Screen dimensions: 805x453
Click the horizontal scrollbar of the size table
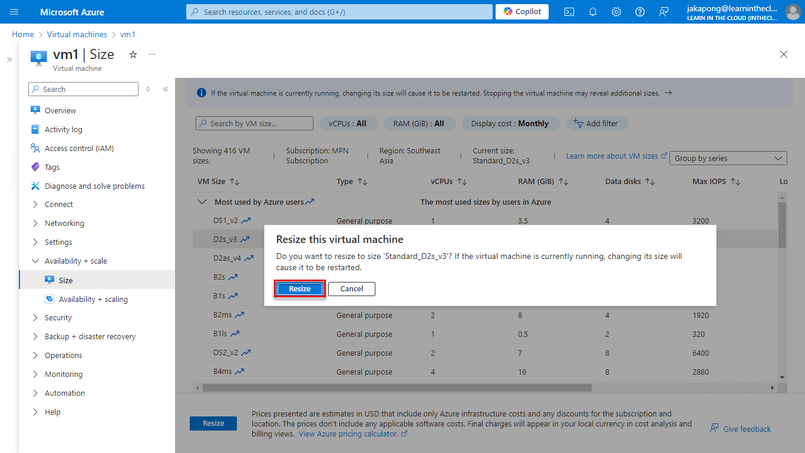[x=397, y=388]
